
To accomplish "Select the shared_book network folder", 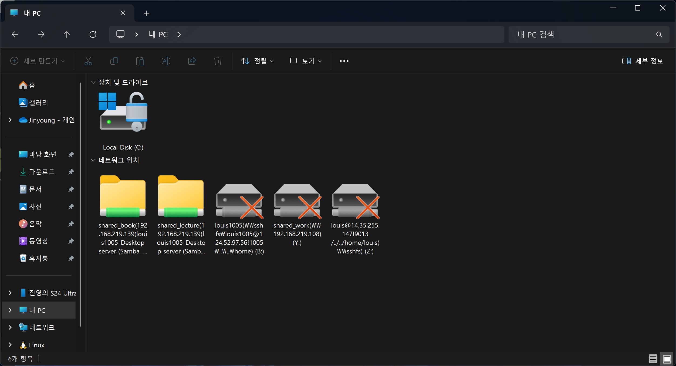I will click(123, 197).
